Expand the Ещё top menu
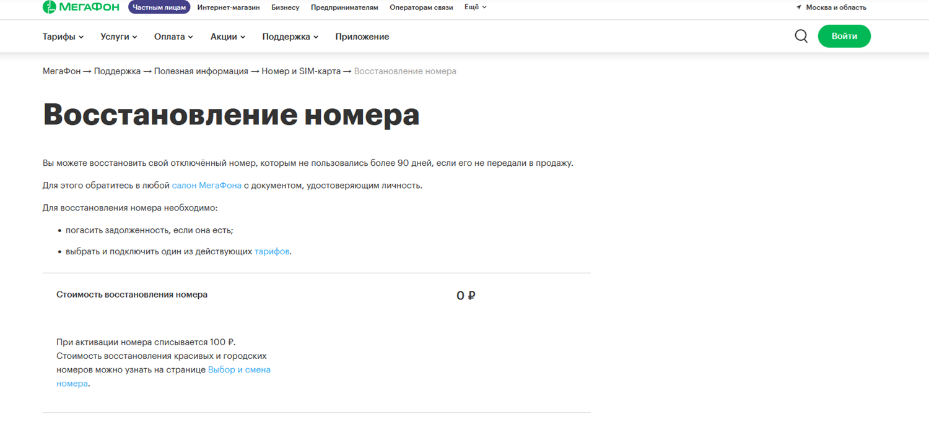This screenshot has width=929, height=422. tap(476, 7)
